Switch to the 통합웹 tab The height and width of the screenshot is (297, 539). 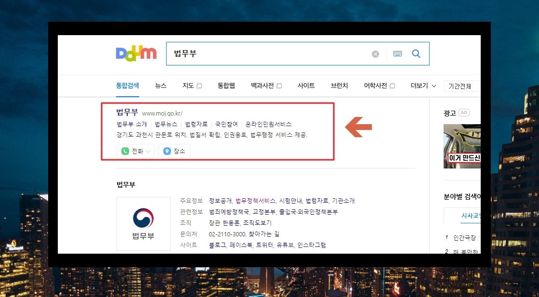pos(226,86)
